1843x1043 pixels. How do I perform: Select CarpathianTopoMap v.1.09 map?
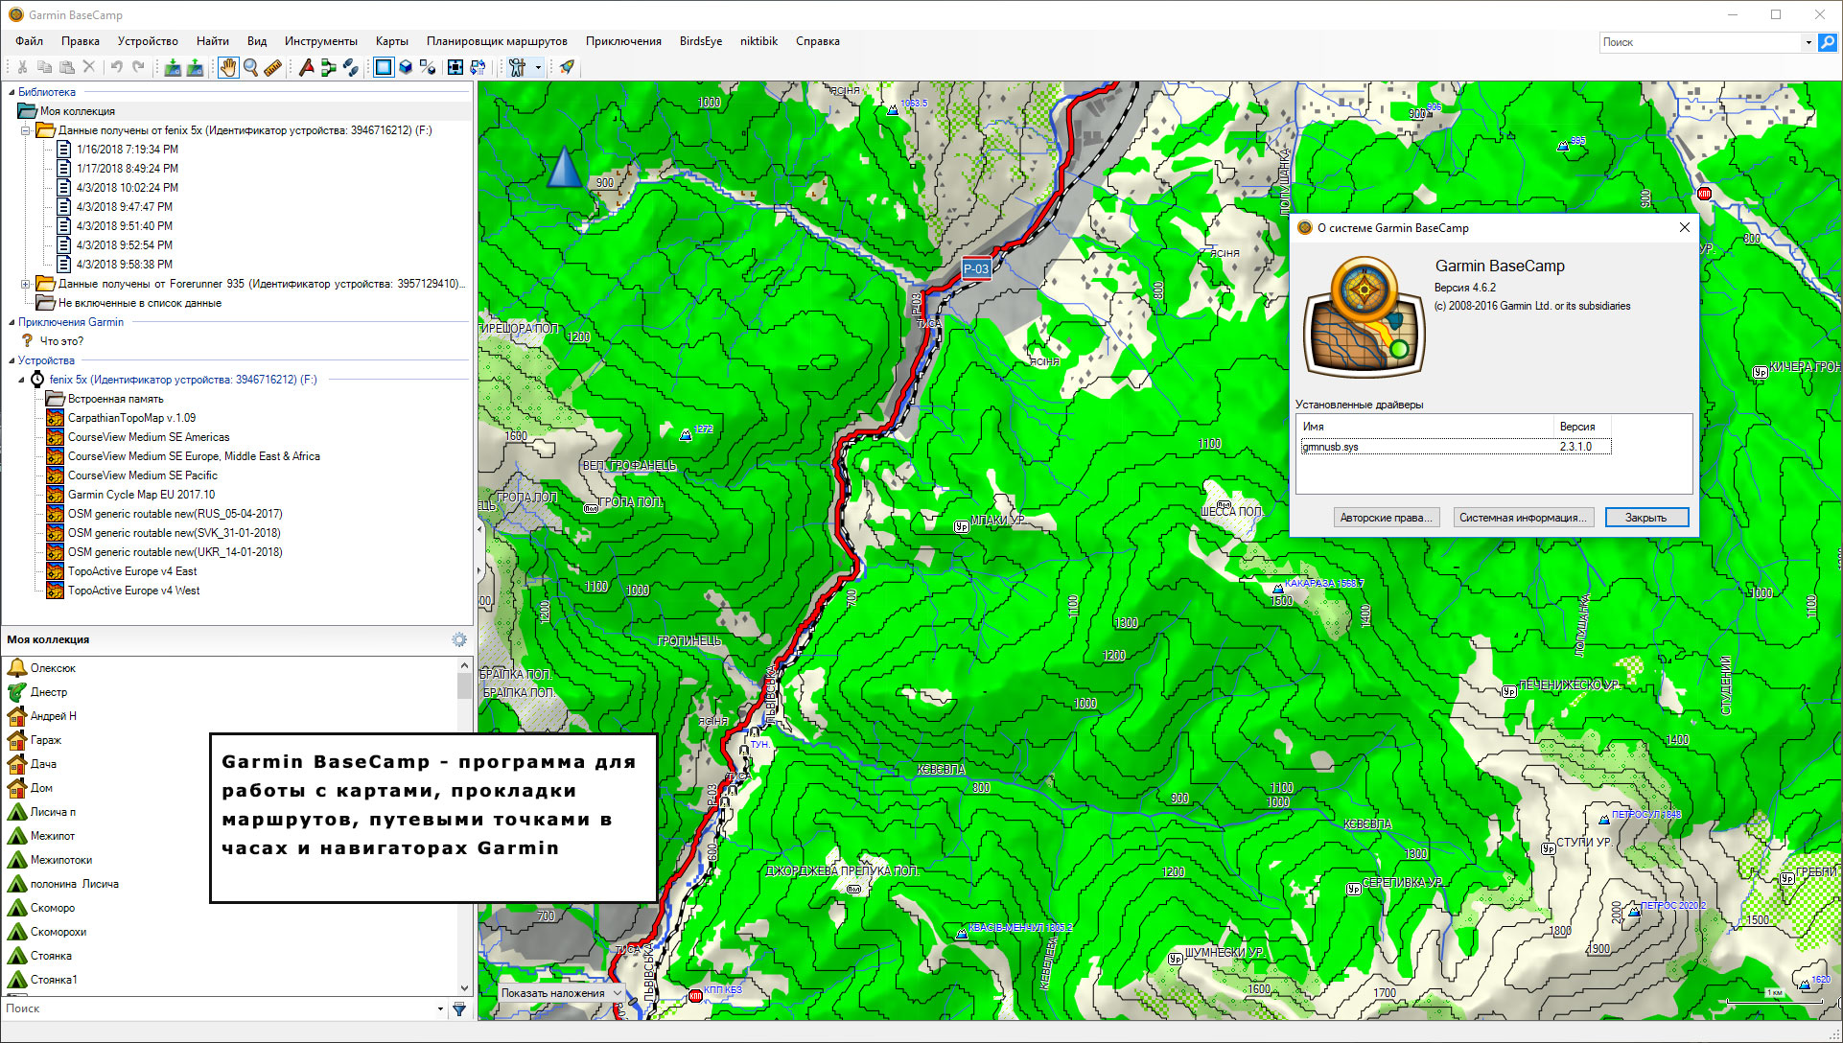(131, 418)
